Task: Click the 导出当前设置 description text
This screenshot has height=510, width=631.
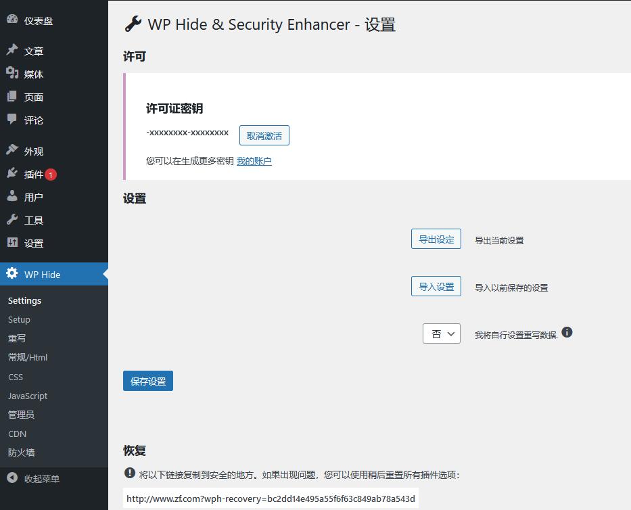Action: pyautogui.click(x=499, y=240)
